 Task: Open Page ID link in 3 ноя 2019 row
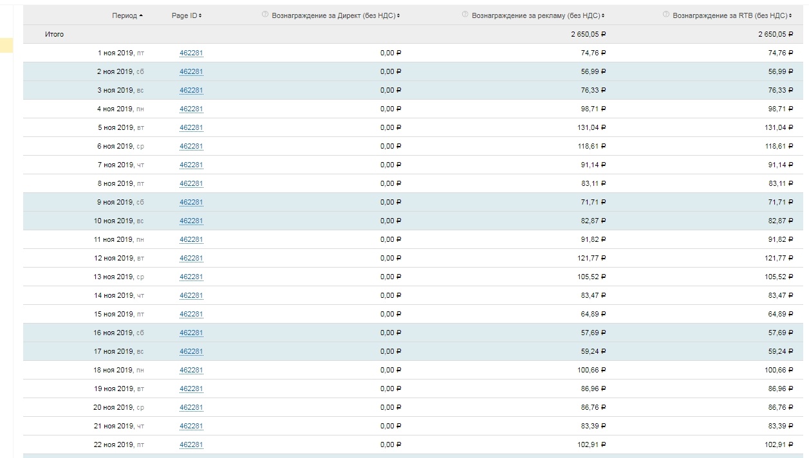point(191,91)
